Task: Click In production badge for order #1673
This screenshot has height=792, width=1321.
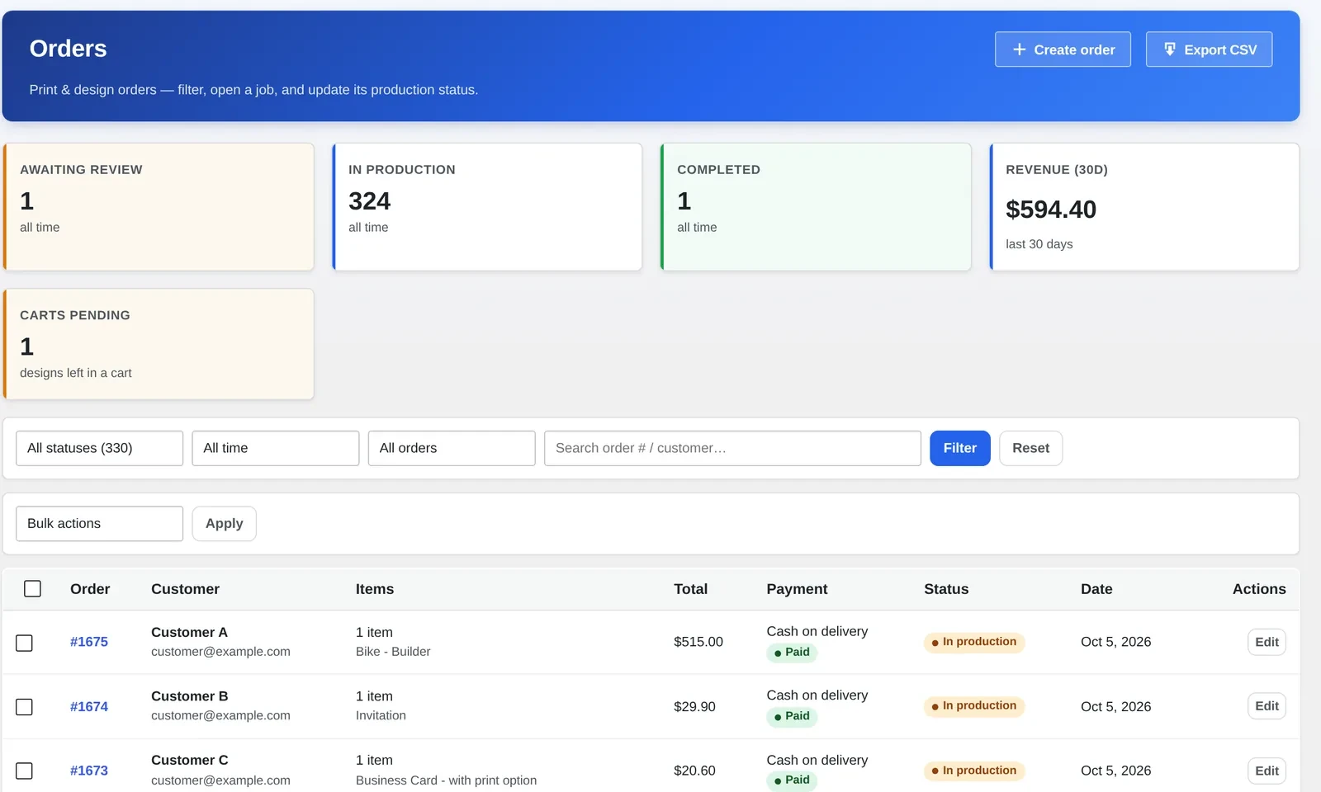Action: click(974, 771)
